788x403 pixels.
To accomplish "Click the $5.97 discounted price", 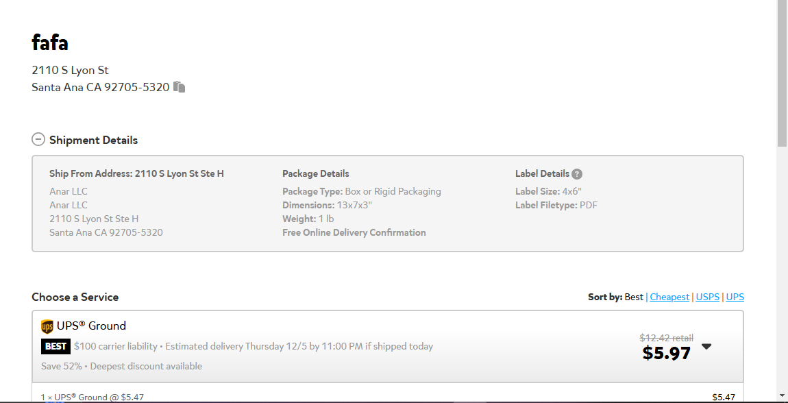I will tap(667, 353).
